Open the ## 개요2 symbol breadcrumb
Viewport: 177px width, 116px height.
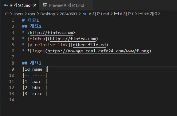(152, 14)
